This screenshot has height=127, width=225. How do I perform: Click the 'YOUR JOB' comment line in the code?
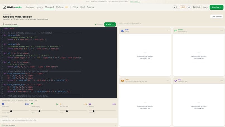(42, 96)
